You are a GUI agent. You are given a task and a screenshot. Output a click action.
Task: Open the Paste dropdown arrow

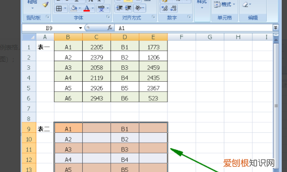[33, 8]
